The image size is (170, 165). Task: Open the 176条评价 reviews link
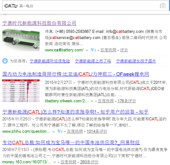point(127,101)
